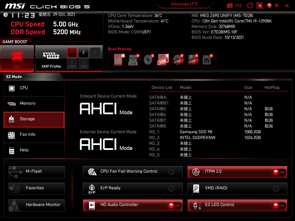Click the HotPlug column header
The image size is (295, 221).
tap(272, 87)
